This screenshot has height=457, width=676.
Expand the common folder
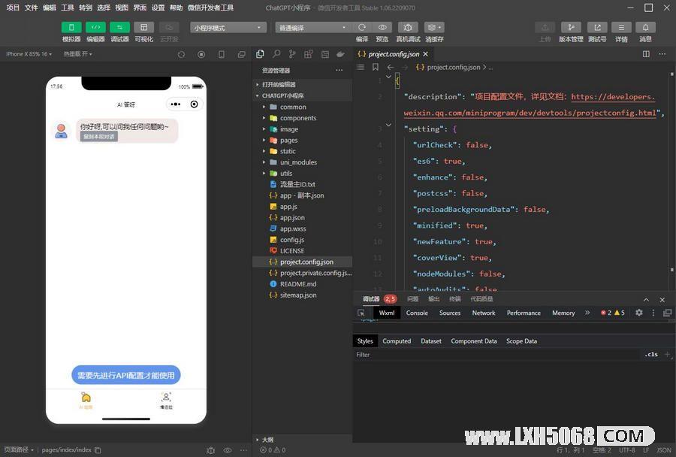point(302,107)
